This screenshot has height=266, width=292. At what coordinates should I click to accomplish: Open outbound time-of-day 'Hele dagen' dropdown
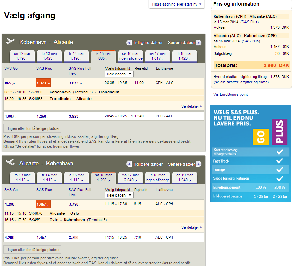click(119, 74)
